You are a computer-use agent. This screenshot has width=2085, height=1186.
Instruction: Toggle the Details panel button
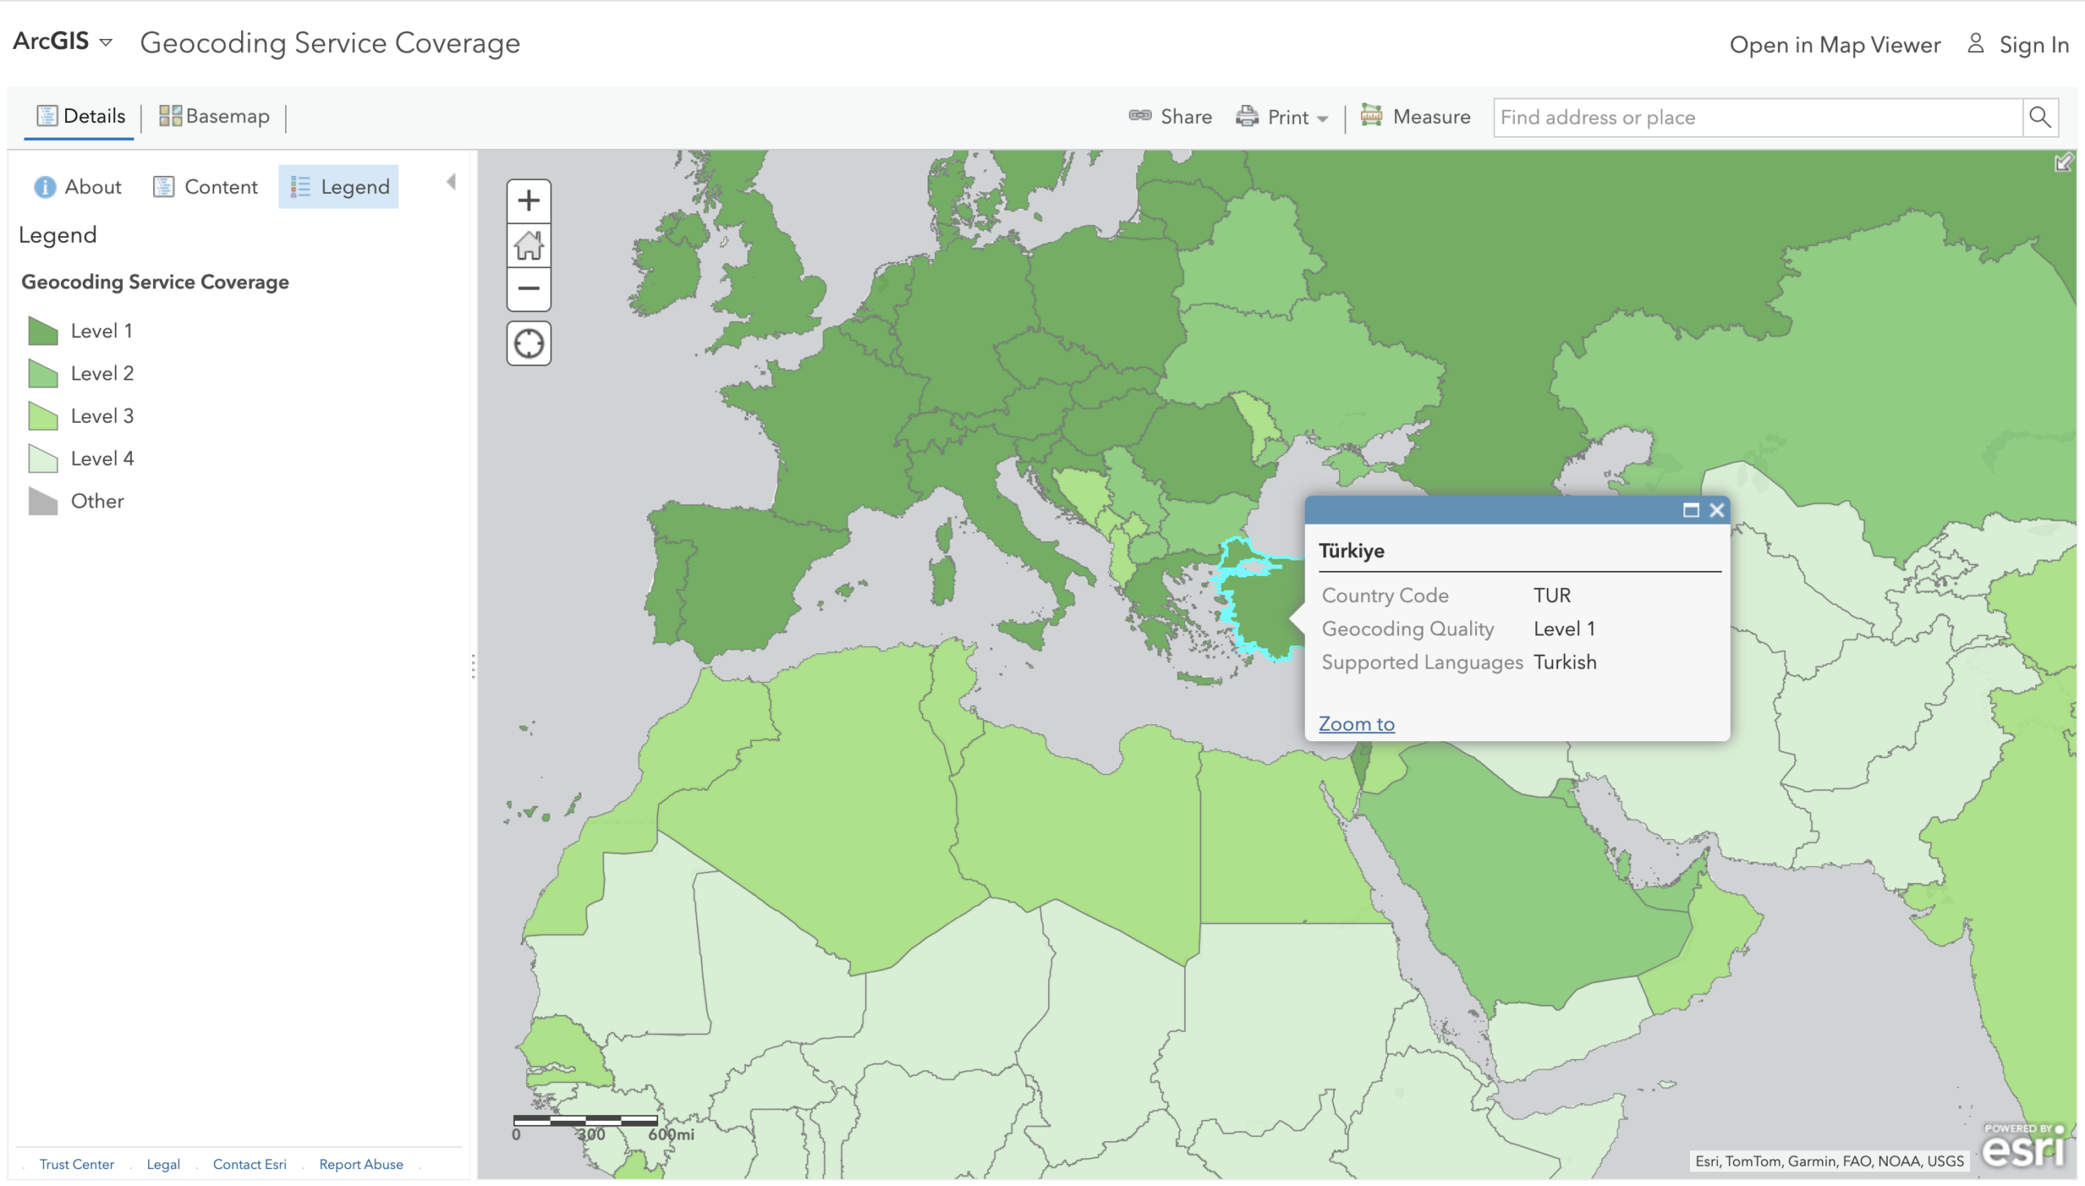(80, 116)
